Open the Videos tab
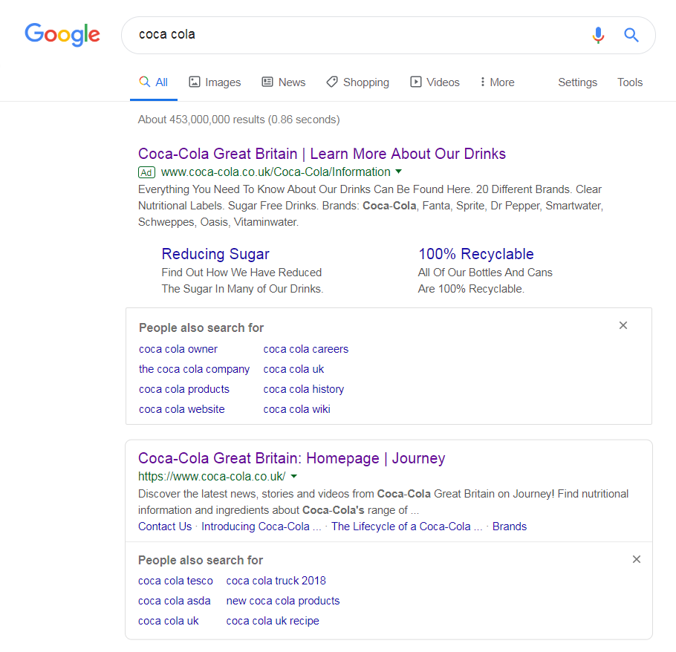This screenshot has width=676, height=652. pyautogui.click(x=435, y=82)
